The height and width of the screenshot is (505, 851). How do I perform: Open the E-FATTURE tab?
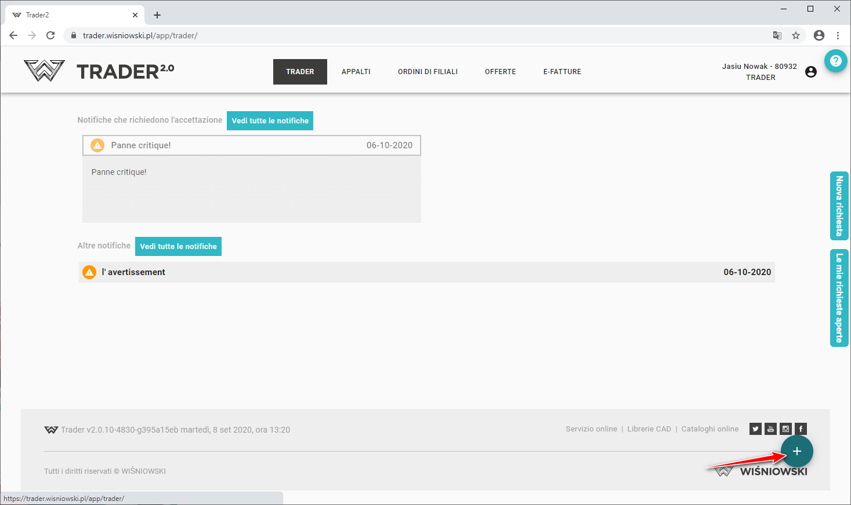[x=562, y=72]
